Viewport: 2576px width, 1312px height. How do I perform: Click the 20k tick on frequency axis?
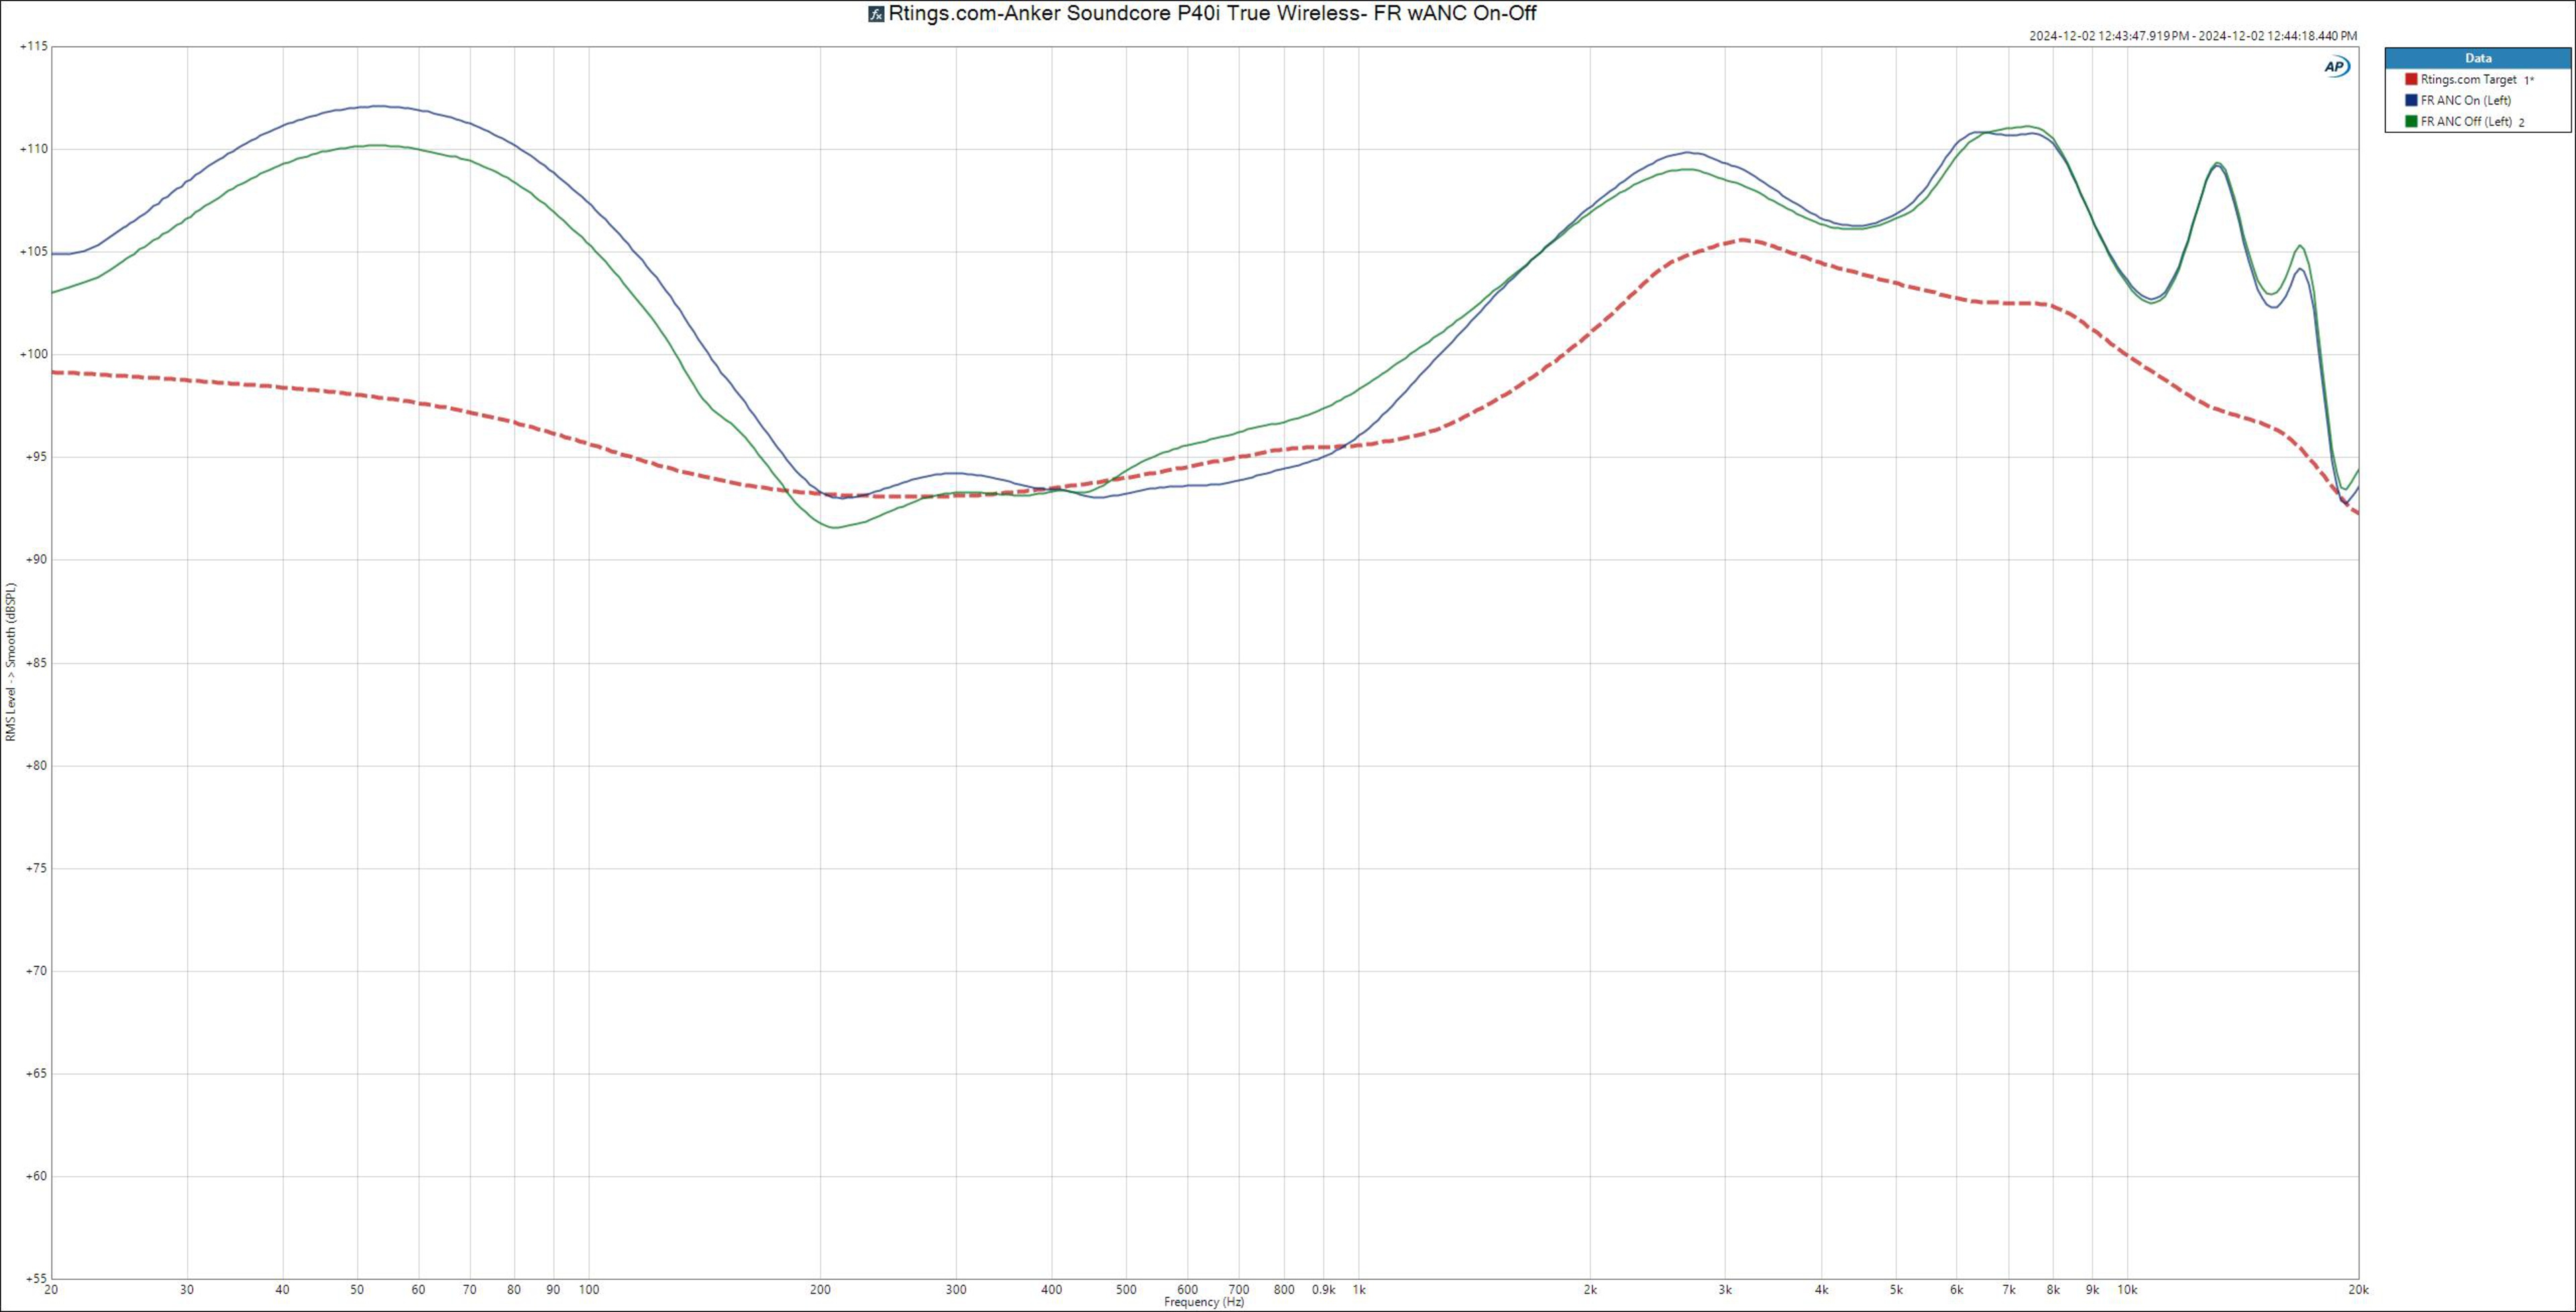[2358, 1290]
